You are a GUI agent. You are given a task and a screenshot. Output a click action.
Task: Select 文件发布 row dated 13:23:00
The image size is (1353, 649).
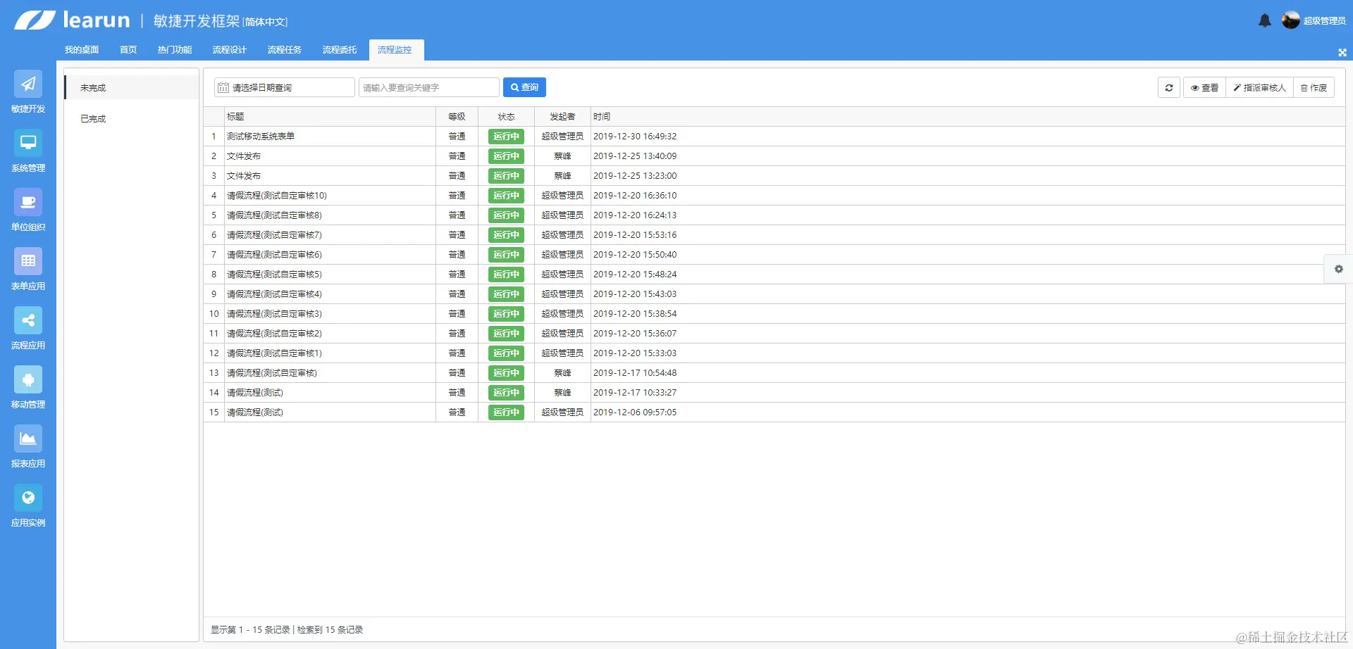774,176
